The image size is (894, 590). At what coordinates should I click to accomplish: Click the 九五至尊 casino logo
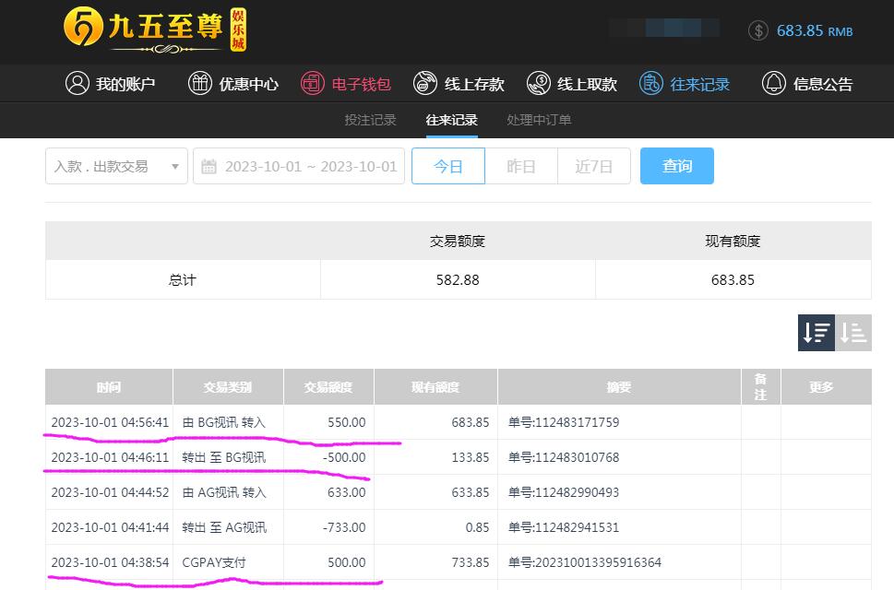[x=155, y=29]
